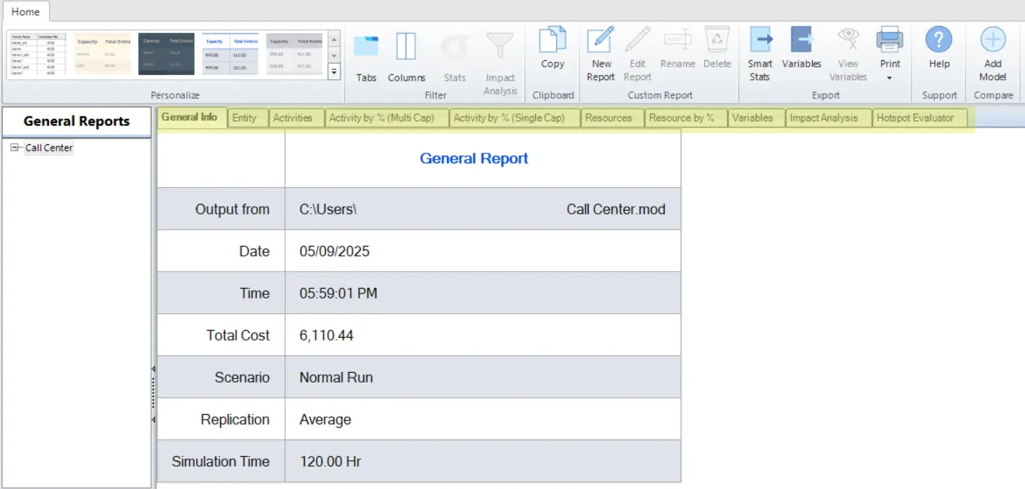Viewport: 1025px width, 489px height.
Task: Select the Call Center.mod file name
Action: [x=616, y=209]
